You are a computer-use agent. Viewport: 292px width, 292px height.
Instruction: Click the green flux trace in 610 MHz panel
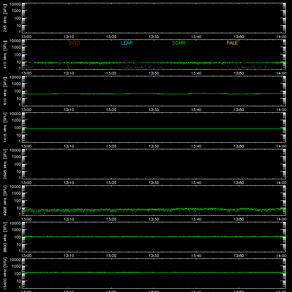(154, 94)
